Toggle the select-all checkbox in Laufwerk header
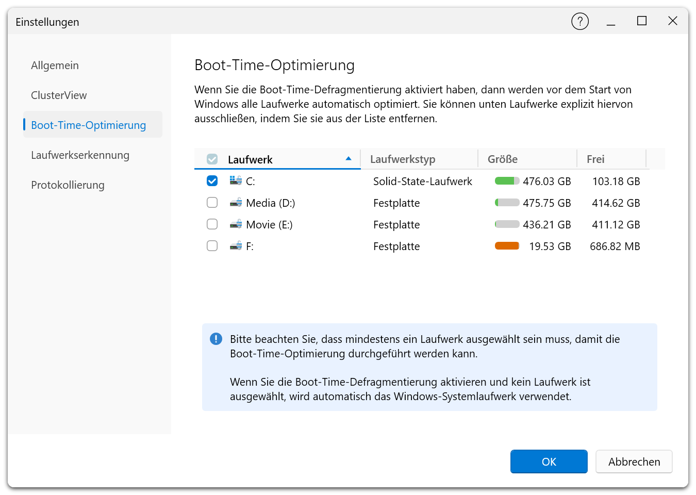The height and width of the screenshot is (495, 696). (x=212, y=159)
